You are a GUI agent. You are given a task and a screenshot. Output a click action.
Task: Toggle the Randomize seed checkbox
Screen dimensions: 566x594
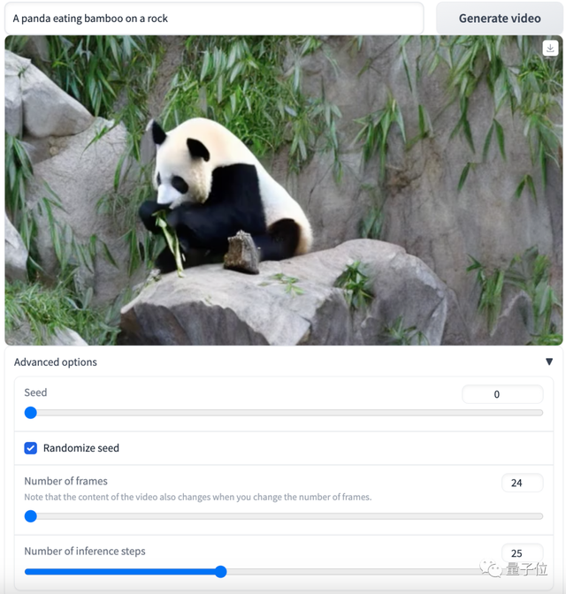(x=31, y=448)
